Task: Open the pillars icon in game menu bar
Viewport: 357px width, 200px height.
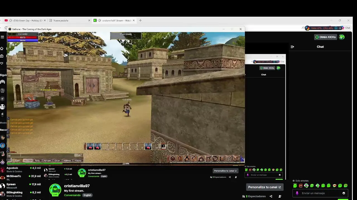Action: 208,159
